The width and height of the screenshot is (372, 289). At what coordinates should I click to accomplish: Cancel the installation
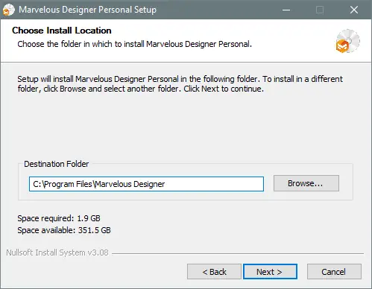point(334,272)
